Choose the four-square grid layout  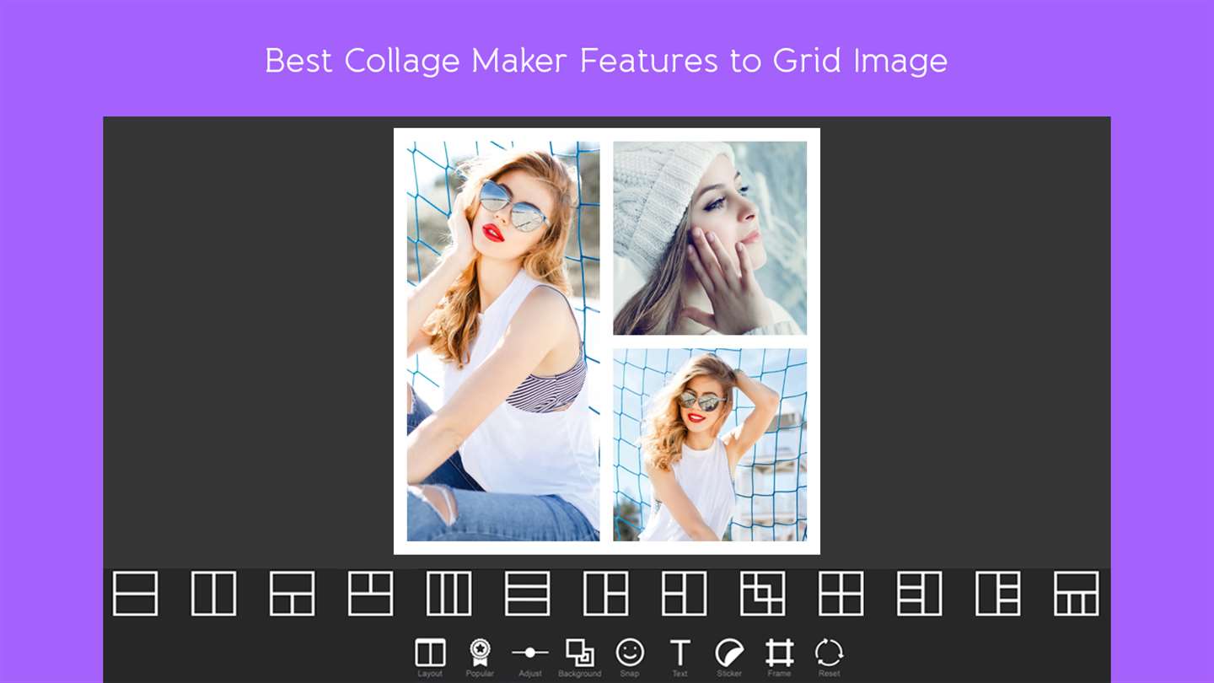tap(841, 594)
